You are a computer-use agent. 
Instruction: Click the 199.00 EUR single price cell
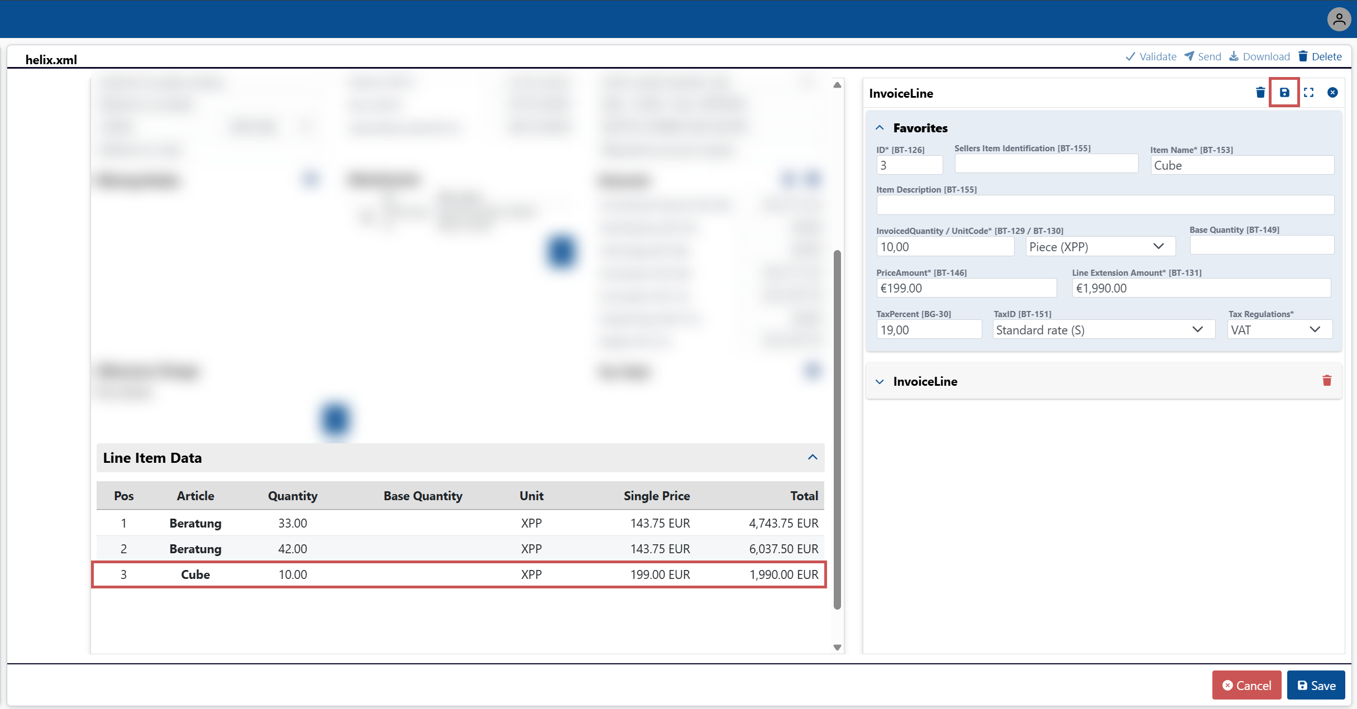[x=660, y=574]
